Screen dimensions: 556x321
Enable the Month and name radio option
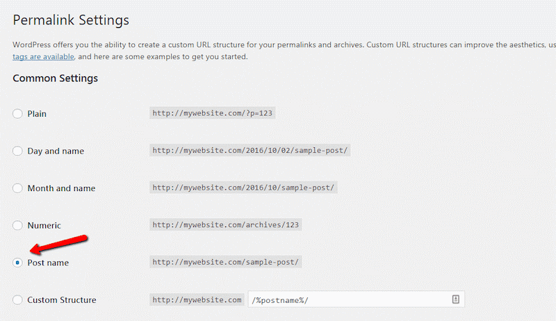17,188
